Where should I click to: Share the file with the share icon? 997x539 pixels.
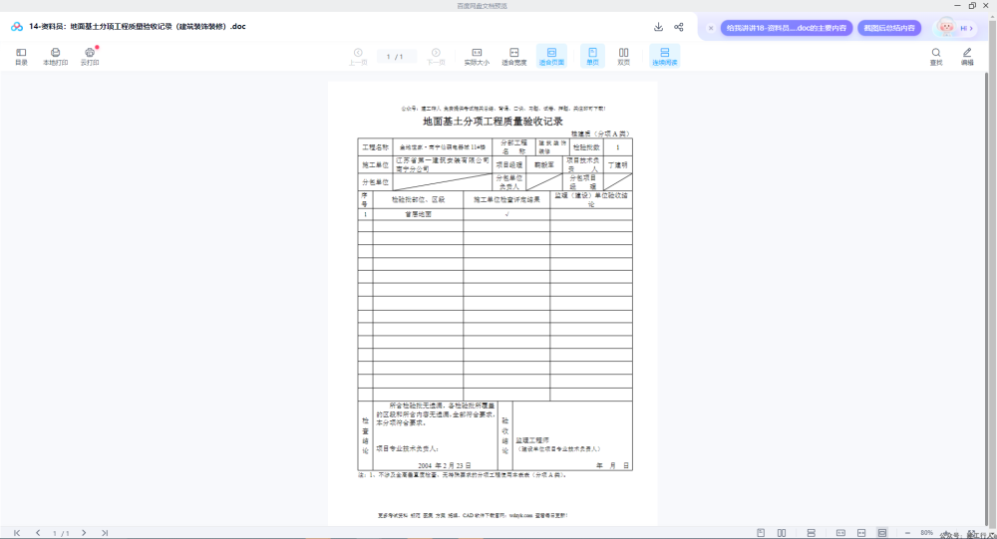click(x=678, y=27)
